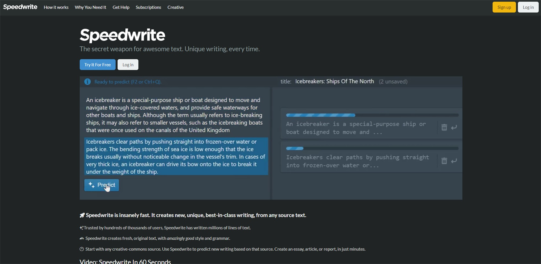Image resolution: width=541 pixels, height=264 pixels.
Task: Click the (2 unsaved) indicator
Action: (393, 81)
